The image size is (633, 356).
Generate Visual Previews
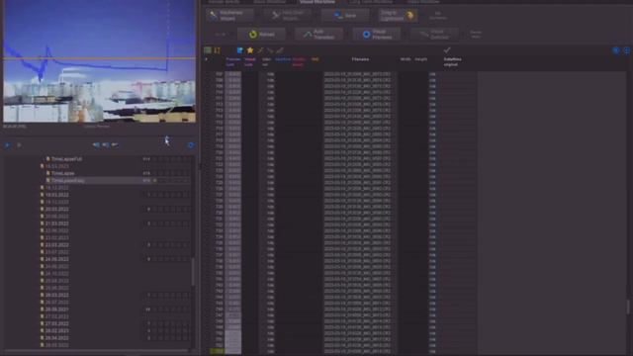(x=377, y=35)
